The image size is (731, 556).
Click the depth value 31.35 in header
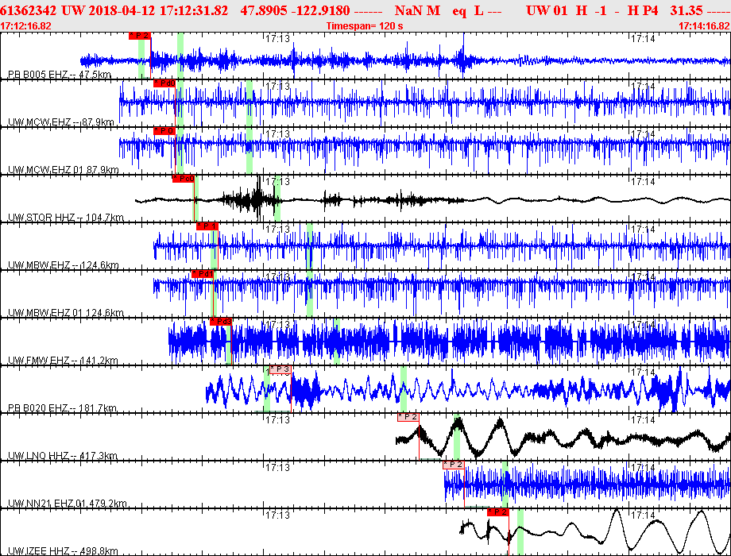pyautogui.click(x=687, y=10)
